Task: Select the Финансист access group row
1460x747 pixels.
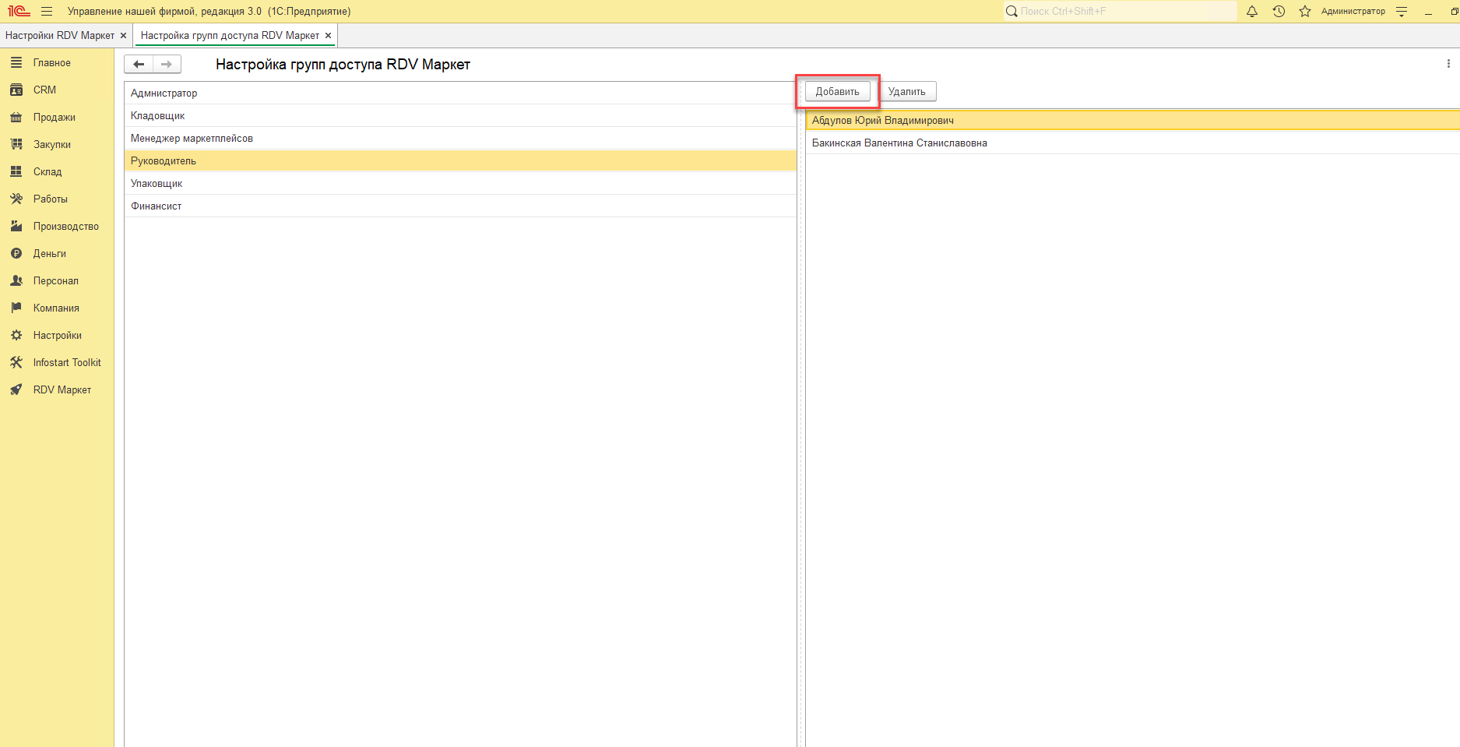Action: pos(460,206)
